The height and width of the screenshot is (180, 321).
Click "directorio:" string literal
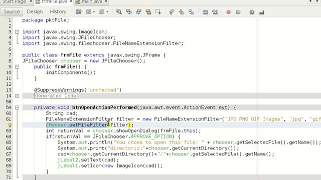pos(126,148)
